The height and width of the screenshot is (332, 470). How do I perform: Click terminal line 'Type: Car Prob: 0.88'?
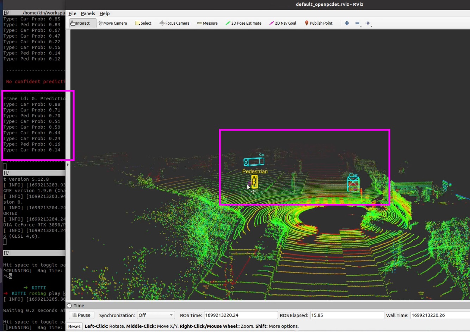tap(32, 104)
